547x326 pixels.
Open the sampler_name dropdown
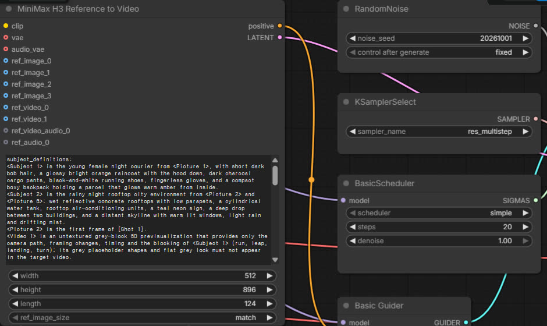coord(439,132)
